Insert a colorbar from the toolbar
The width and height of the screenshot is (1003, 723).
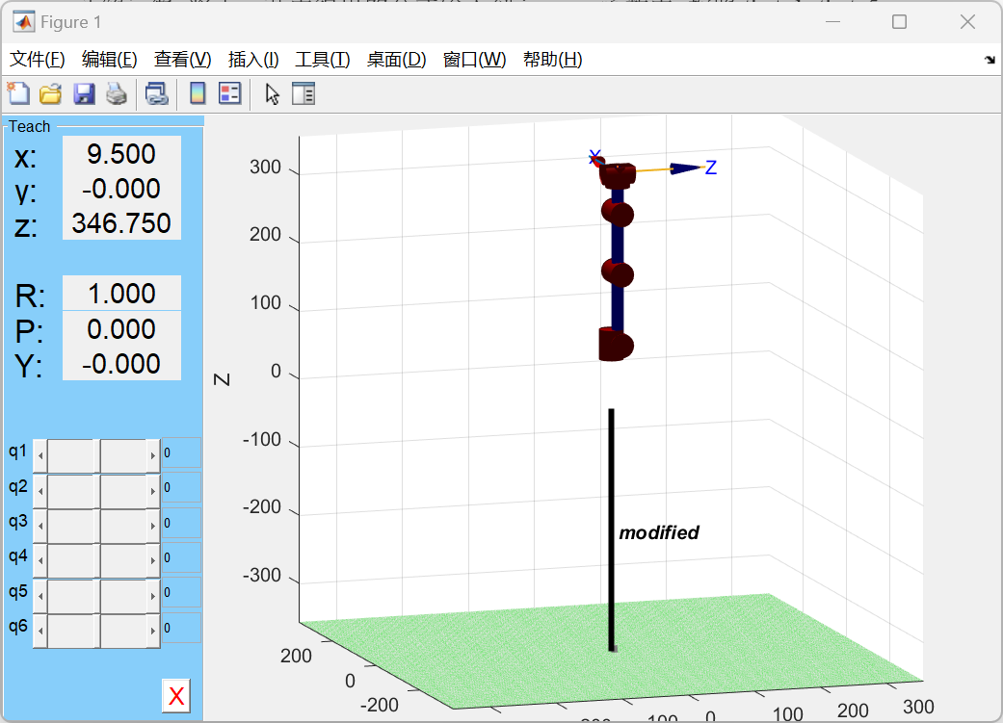point(198,94)
